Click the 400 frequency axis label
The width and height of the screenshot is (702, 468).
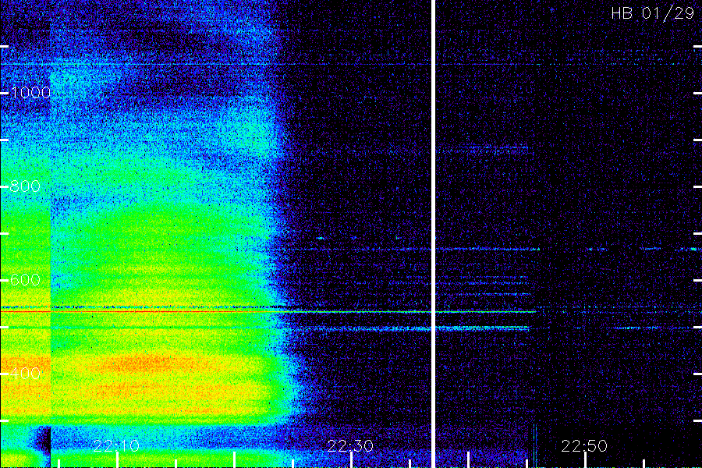tap(25, 374)
